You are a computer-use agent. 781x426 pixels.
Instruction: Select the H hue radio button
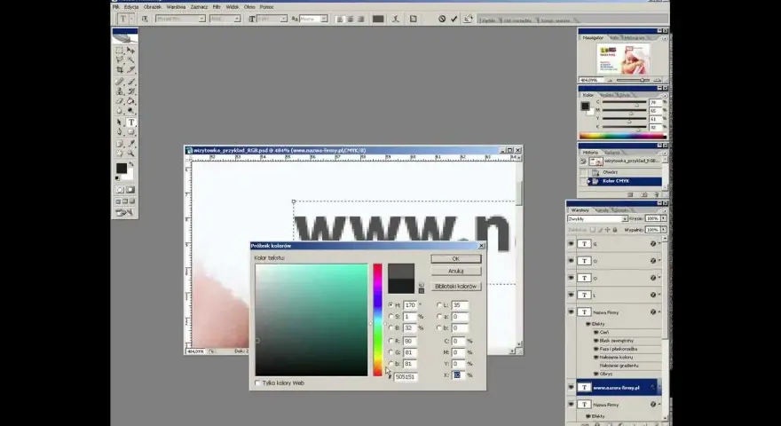391,305
